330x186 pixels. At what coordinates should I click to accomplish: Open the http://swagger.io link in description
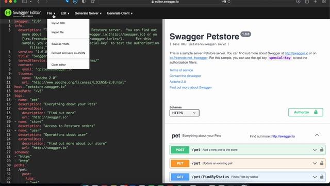[x=296, y=53]
